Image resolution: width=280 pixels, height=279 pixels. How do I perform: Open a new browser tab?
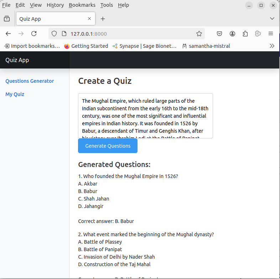pos(103,19)
